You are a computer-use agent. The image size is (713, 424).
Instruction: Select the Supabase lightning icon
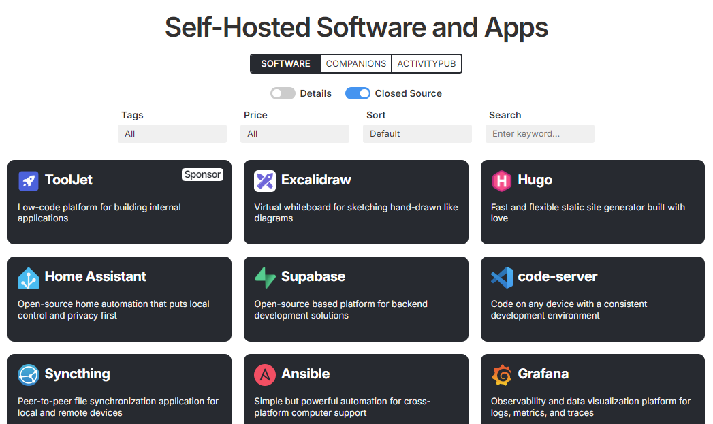[264, 278]
